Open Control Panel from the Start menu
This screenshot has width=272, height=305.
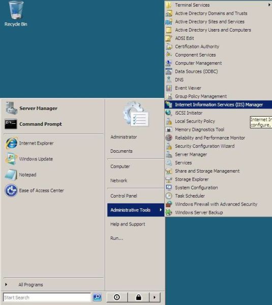pos(124,196)
